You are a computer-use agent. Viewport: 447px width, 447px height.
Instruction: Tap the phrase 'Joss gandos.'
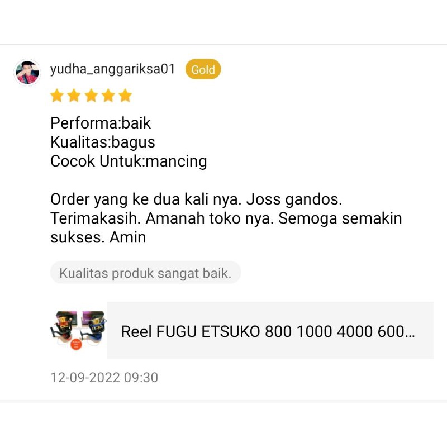[294, 199]
